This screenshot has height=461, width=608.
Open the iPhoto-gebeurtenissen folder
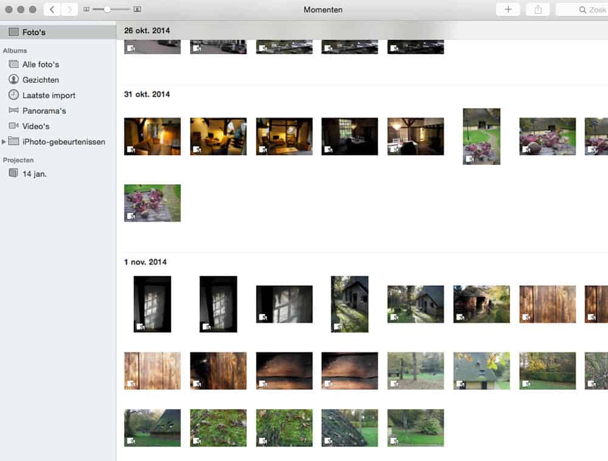tap(63, 142)
